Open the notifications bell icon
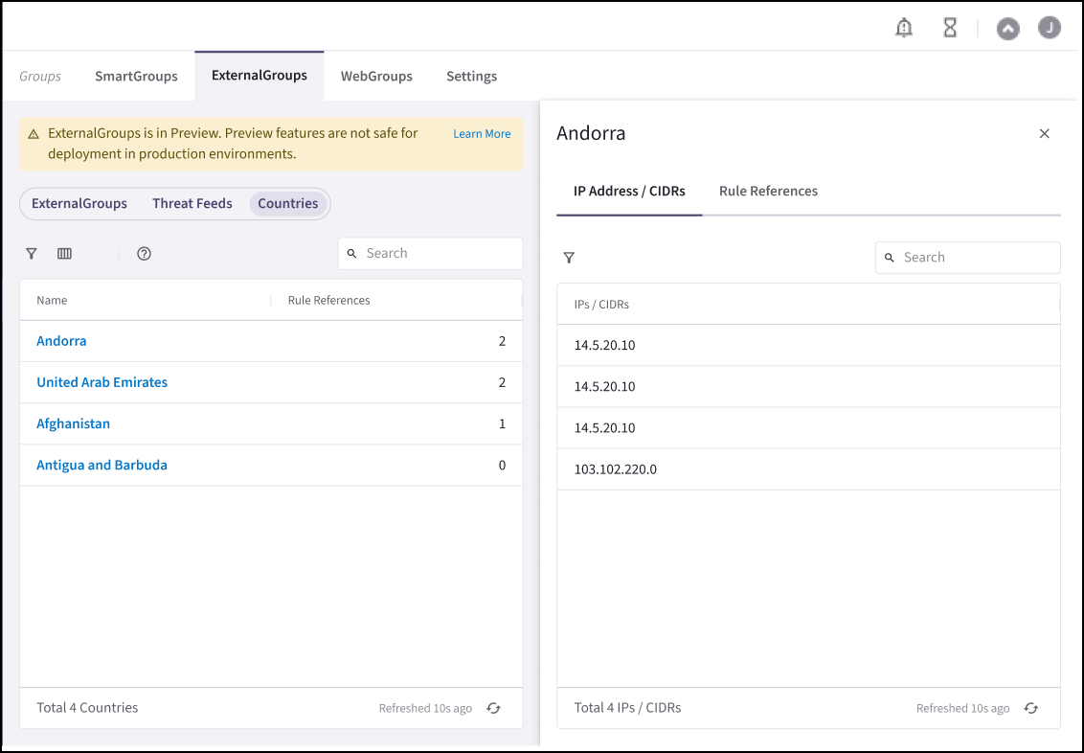This screenshot has height=753, width=1084. click(x=903, y=28)
